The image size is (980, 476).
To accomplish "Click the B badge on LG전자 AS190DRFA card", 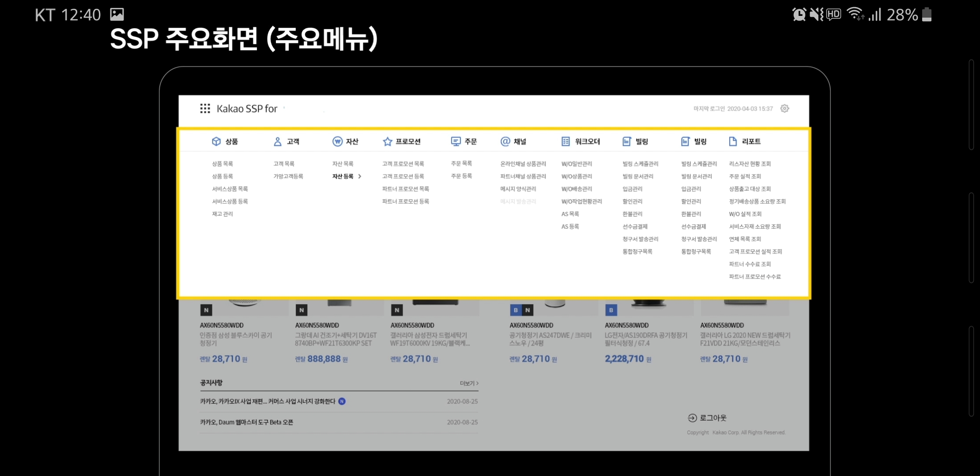I will tap(611, 310).
